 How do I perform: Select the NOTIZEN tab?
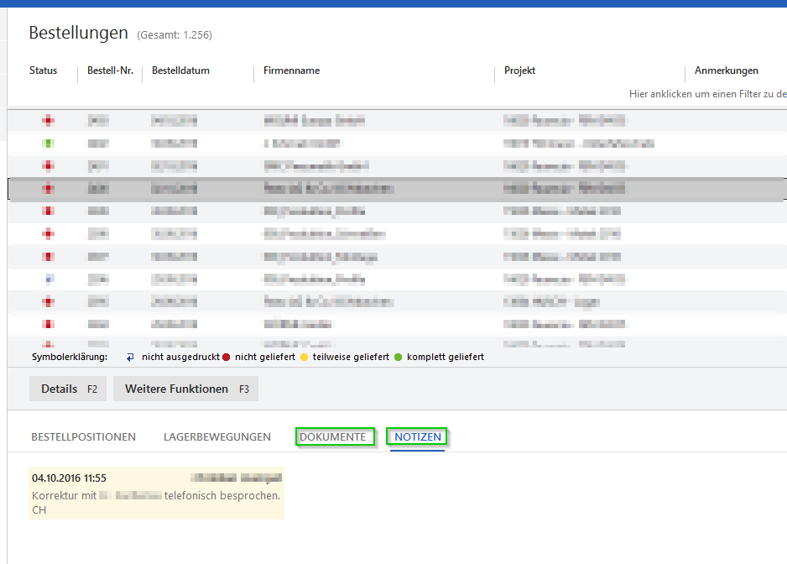(417, 437)
